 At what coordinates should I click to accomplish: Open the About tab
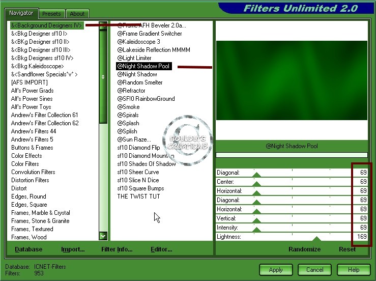pos(77,14)
